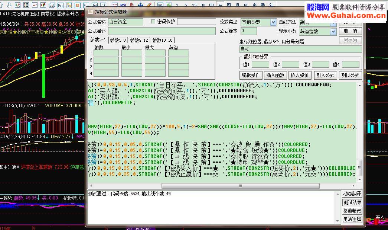Click the red chess piece toolbar icon
Viewport: 388px width, 230px height.
pyautogui.click(x=132, y=5)
